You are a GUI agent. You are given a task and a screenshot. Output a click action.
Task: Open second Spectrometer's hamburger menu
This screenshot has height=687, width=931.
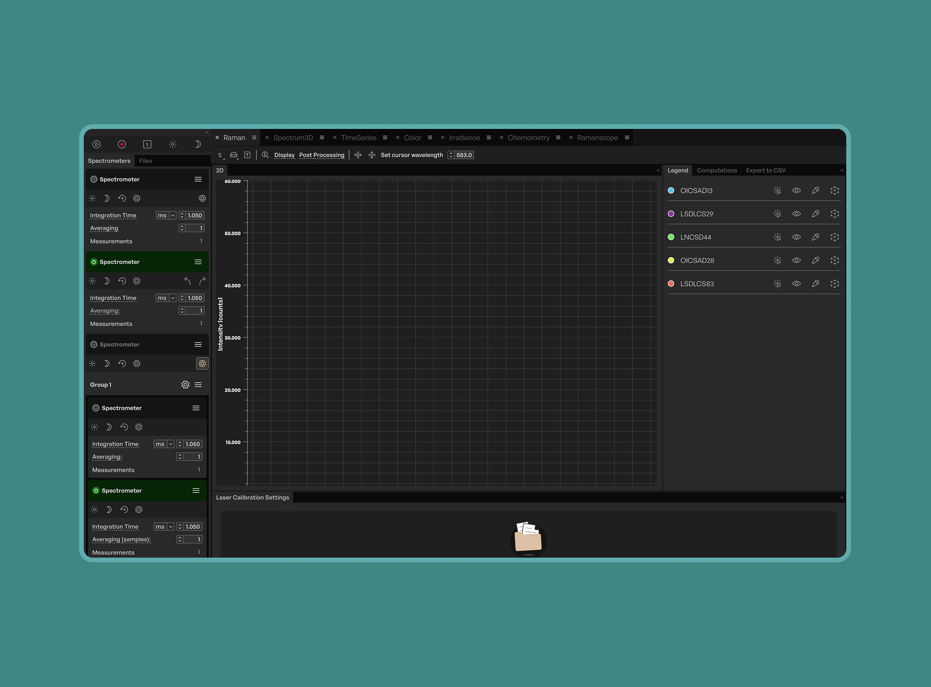pos(198,262)
